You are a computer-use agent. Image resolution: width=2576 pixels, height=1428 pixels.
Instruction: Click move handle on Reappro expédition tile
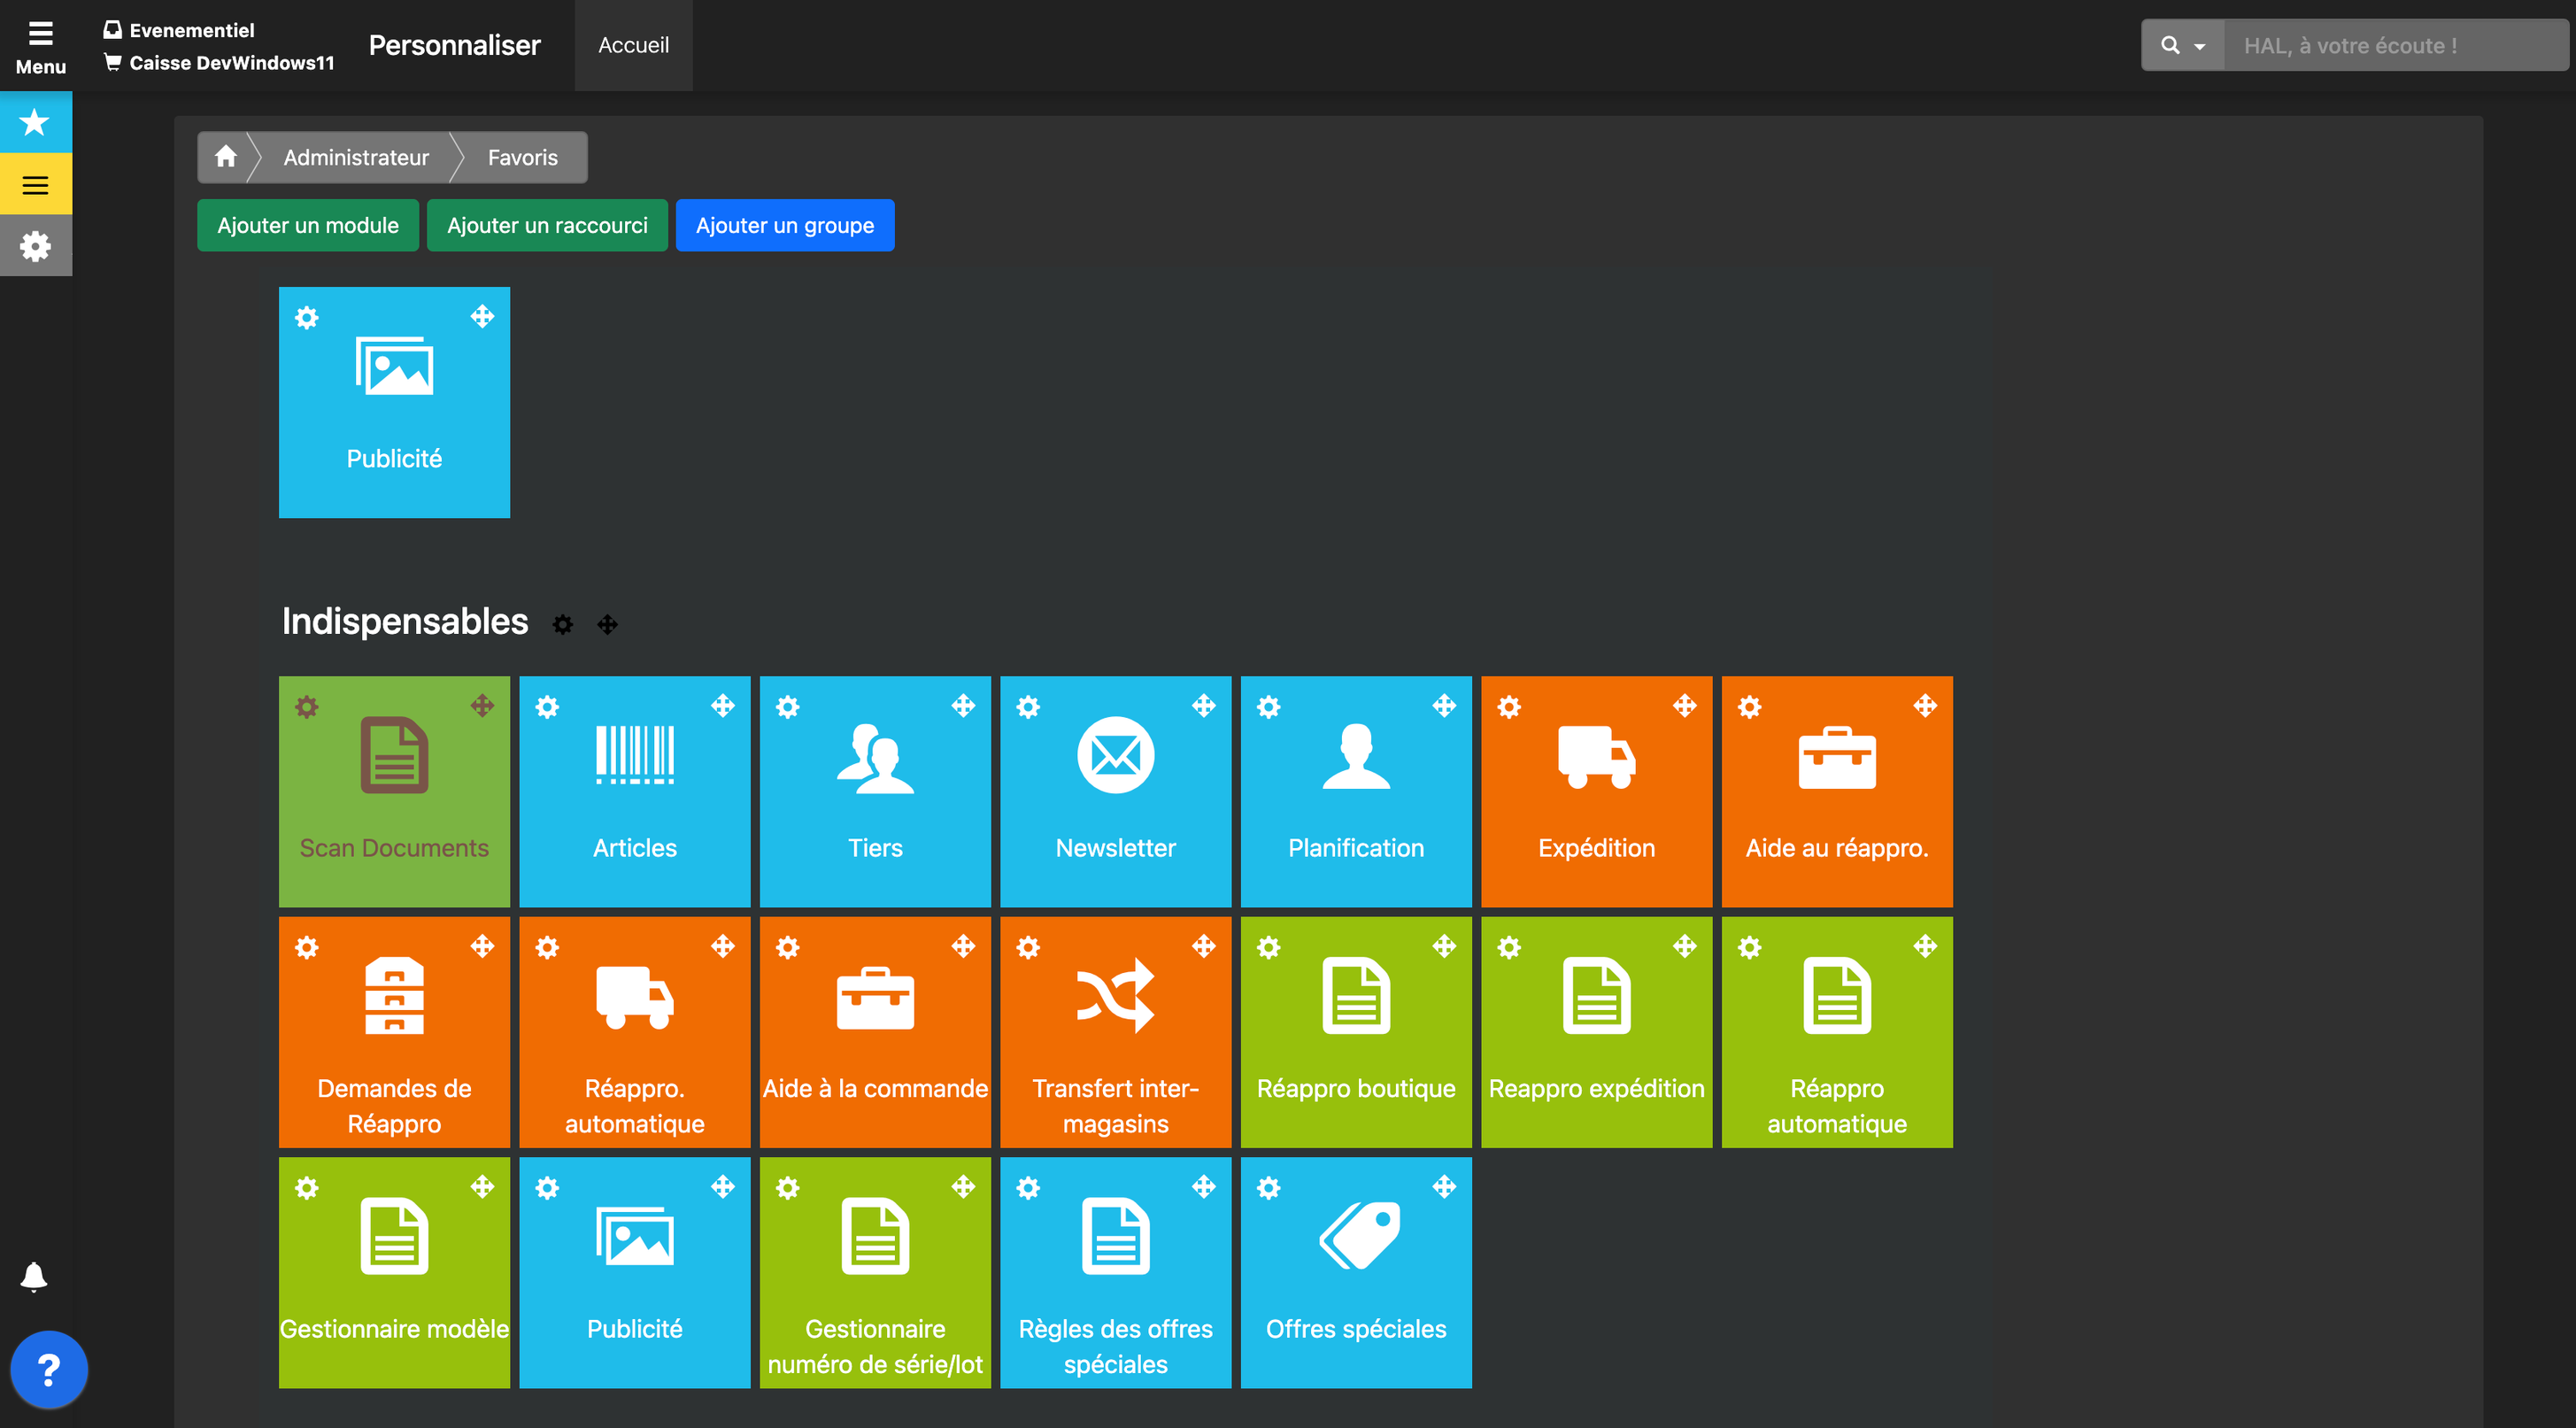(x=1685, y=946)
